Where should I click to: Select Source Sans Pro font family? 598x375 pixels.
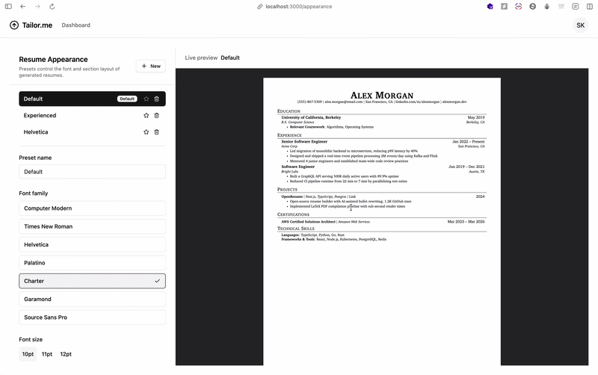pyautogui.click(x=92, y=317)
